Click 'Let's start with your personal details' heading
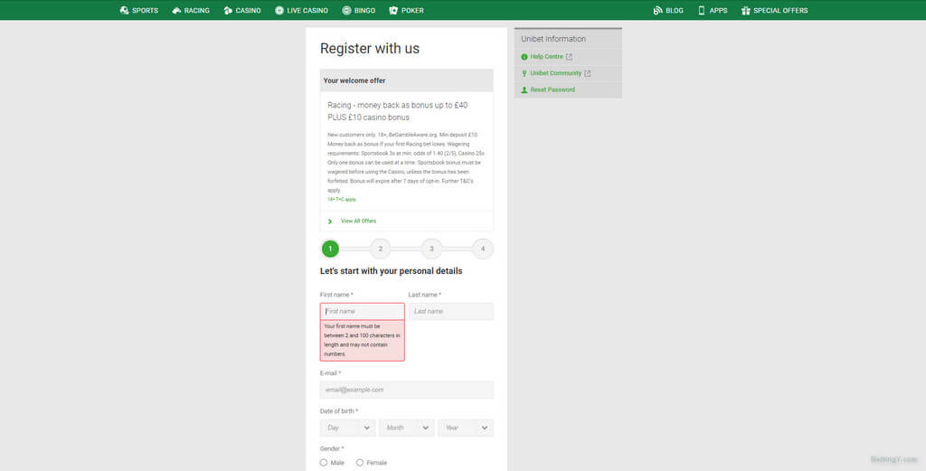This screenshot has width=926, height=471. 391,271
